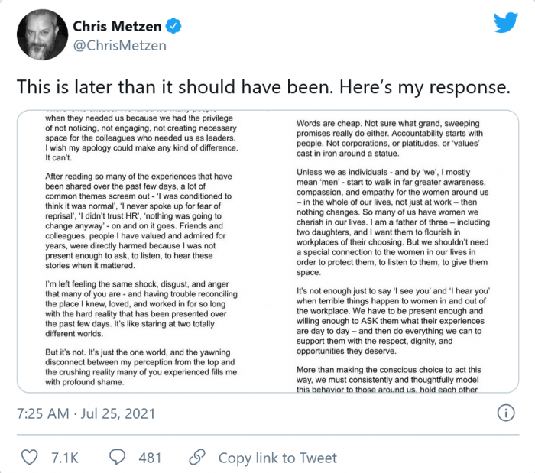Click the reply speech bubble icon
The width and height of the screenshot is (535, 473).
pyautogui.click(x=118, y=457)
